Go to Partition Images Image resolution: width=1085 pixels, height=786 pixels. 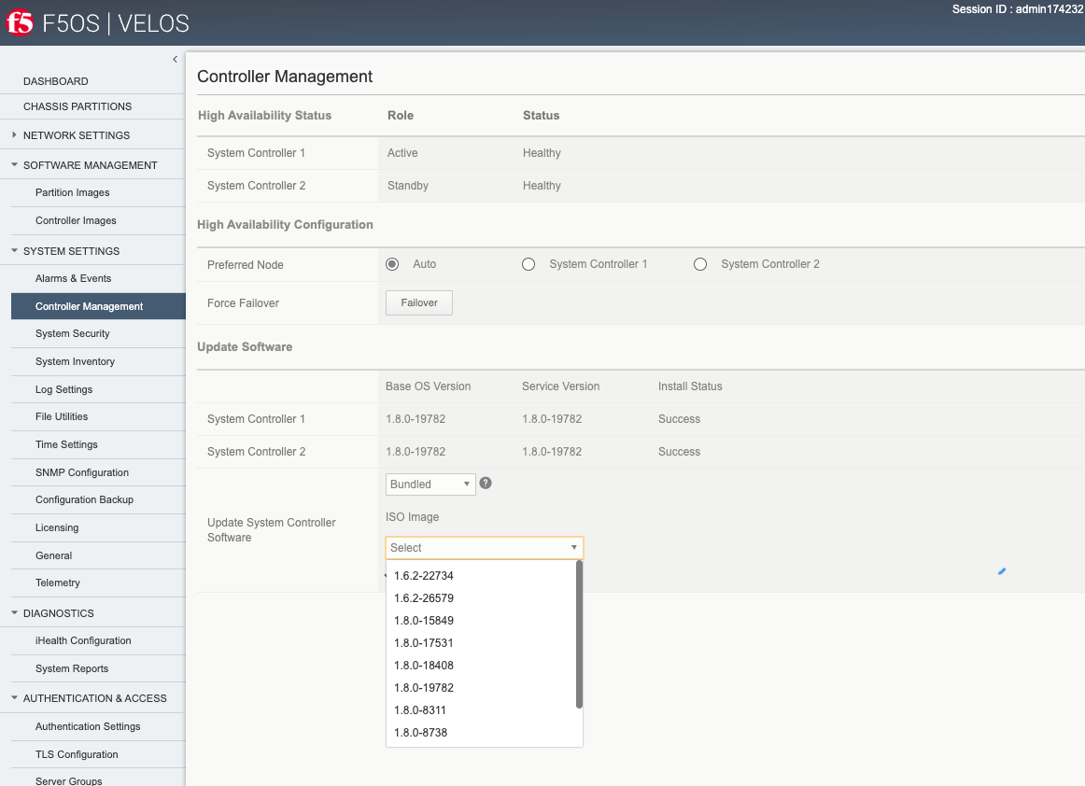[x=73, y=193]
